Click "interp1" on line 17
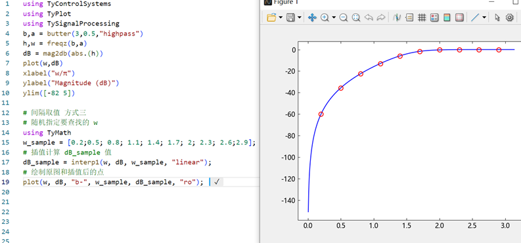521x243 pixels. pyautogui.click(x=83, y=162)
